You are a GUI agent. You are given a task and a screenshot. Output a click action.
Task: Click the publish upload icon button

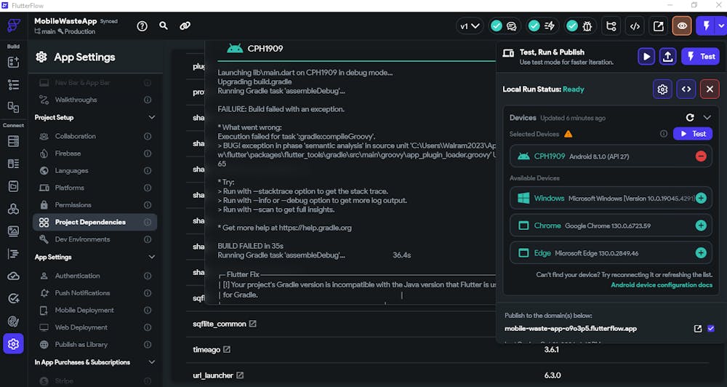[x=667, y=57]
